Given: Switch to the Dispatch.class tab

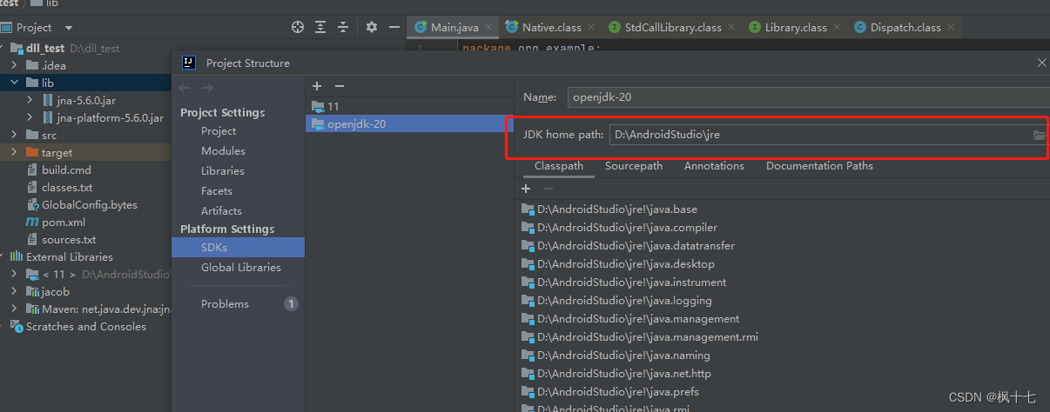Looking at the screenshot, I should [x=904, y=27].
